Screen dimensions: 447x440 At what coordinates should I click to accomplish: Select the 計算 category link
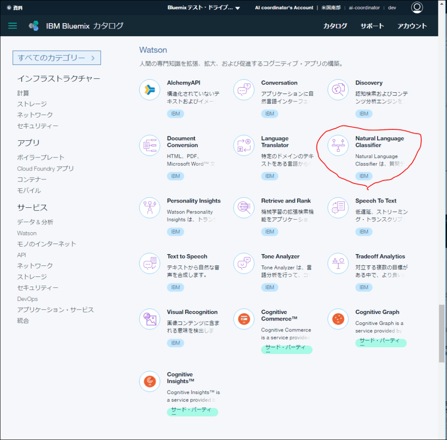pos(23,93)
